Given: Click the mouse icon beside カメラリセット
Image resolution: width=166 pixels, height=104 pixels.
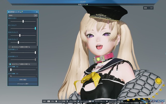Looking at the screenshot, I should (107, 101).
